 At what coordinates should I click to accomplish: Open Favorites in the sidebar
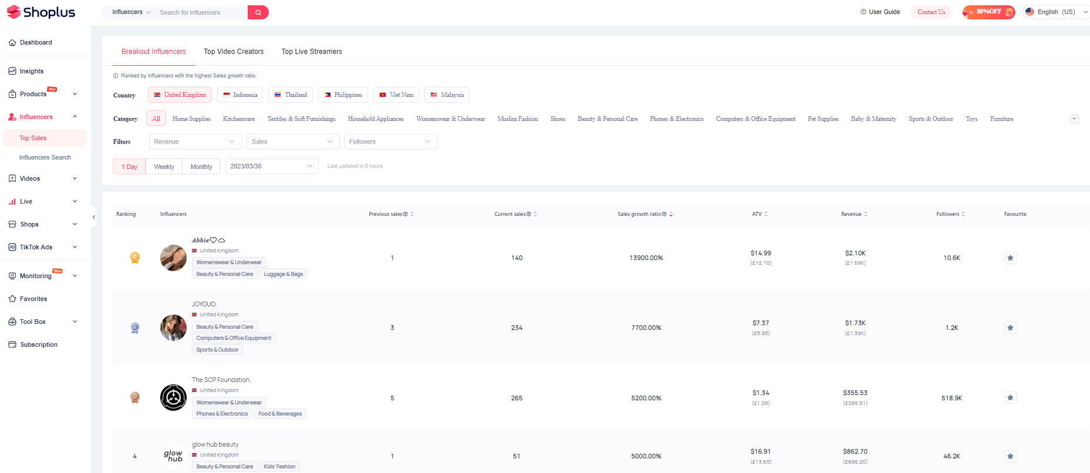pyautogui.click(x=28, y=299)
